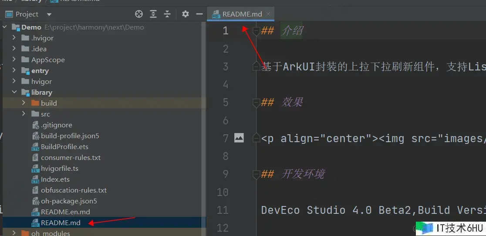
Task: Click the Collapse All icon in Project toolbar
Action: point(167,14)
